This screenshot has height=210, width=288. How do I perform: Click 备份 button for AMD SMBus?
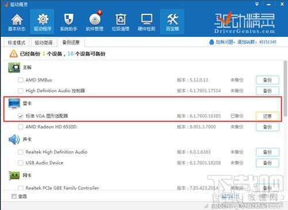tap(267, 80)
